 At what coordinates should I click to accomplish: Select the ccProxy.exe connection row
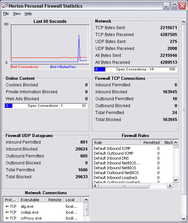(x=43, y=218)
